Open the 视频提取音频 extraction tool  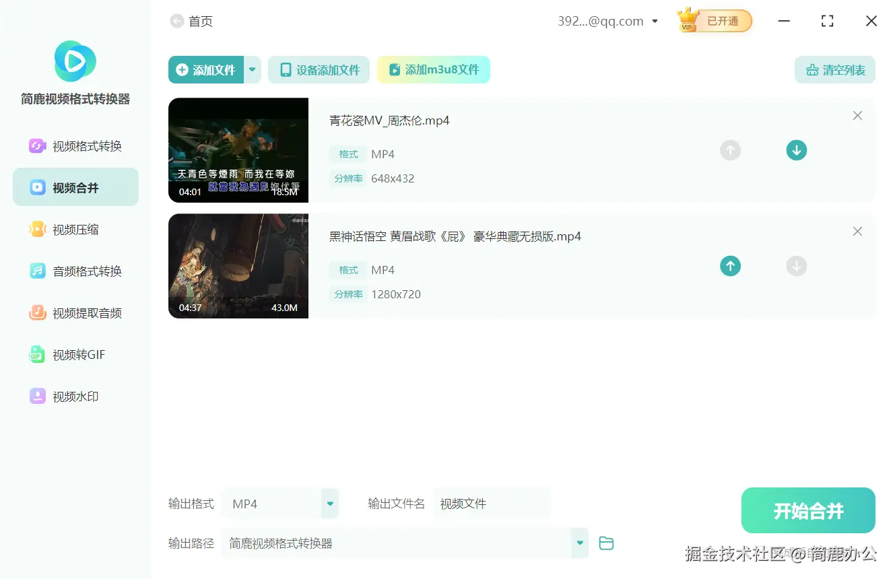tap(75, 312)
